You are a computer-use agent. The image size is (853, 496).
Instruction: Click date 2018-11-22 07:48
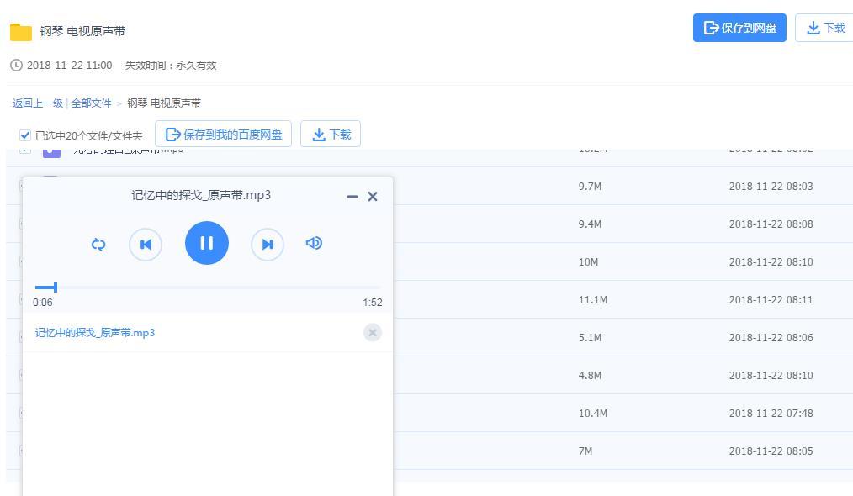[x=771, y=413]
